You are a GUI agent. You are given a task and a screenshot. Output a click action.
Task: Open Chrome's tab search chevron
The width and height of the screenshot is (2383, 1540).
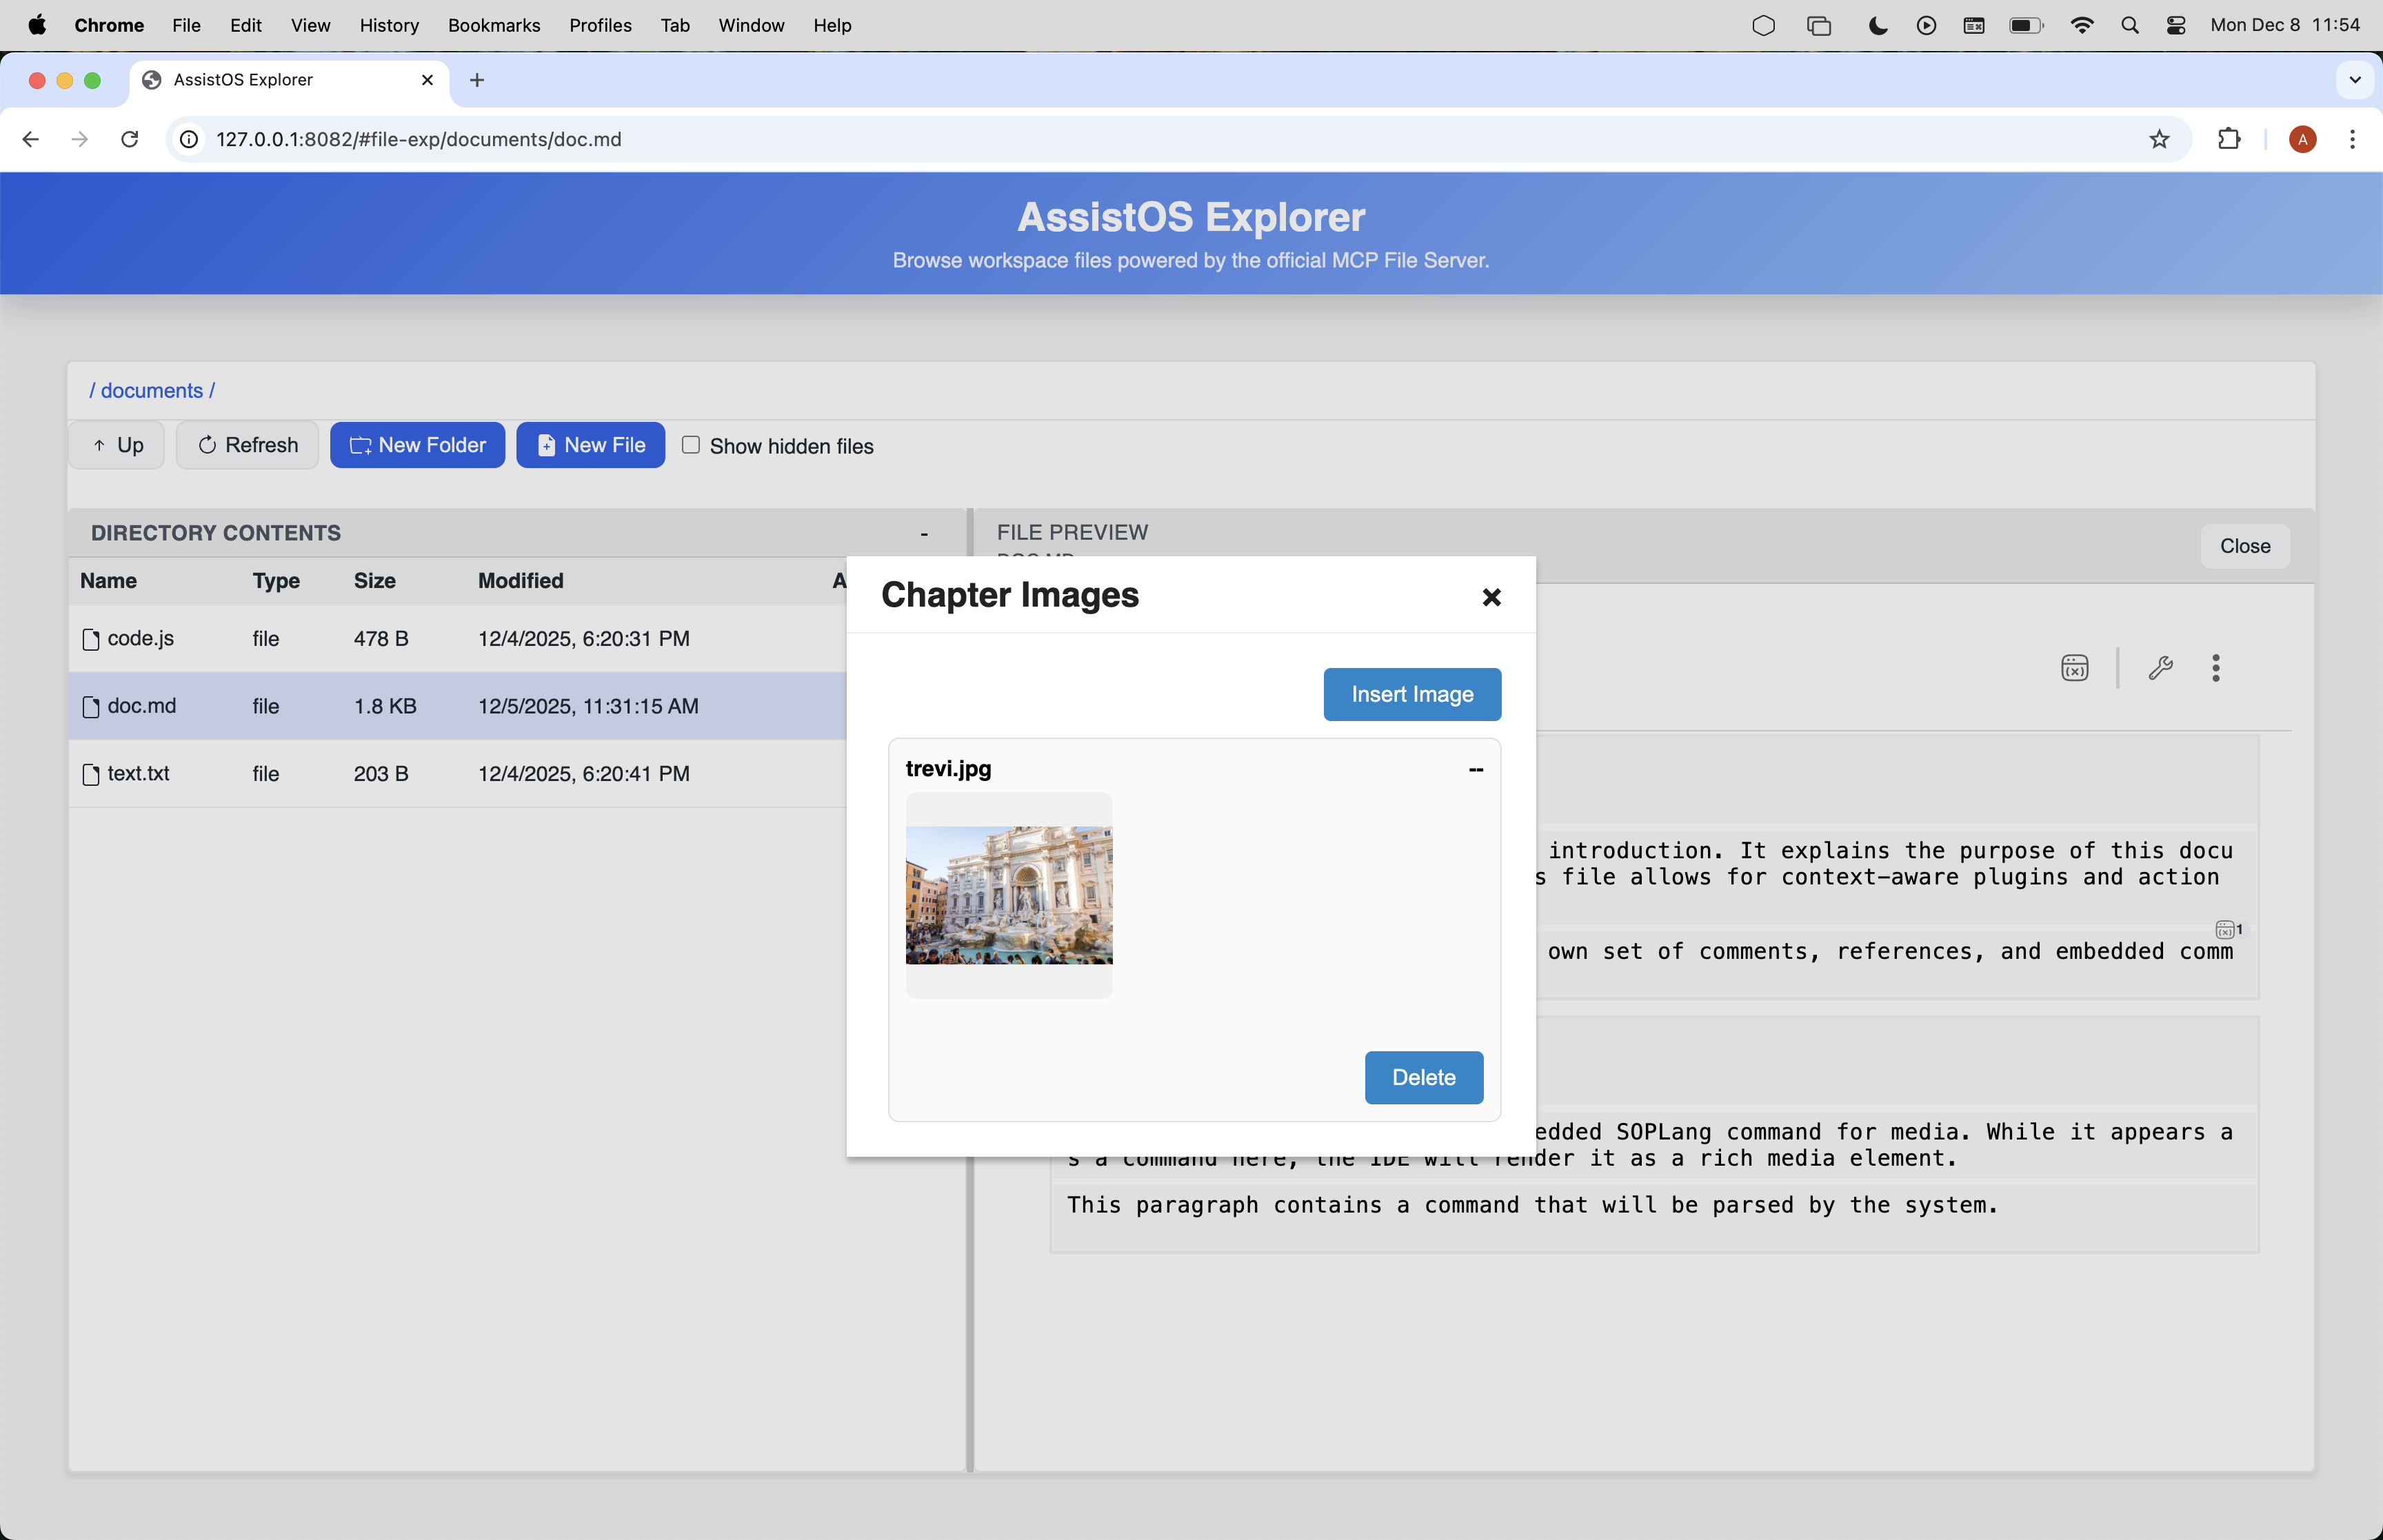click(x=2355, y=80)
